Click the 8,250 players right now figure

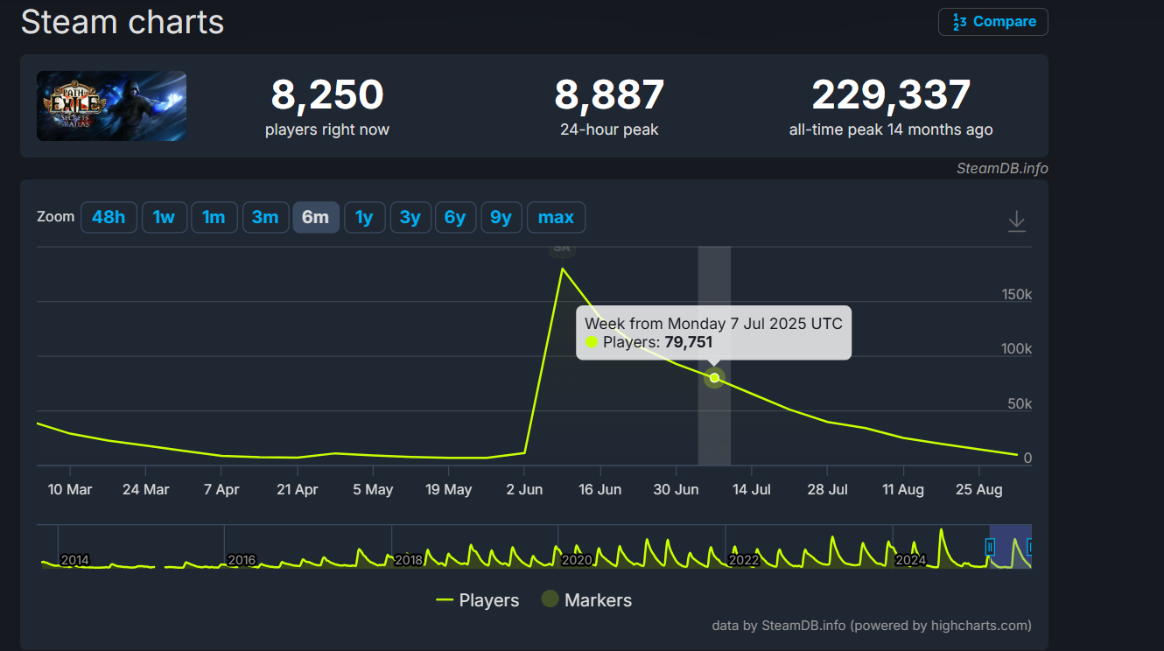click(x=327, y=94)
